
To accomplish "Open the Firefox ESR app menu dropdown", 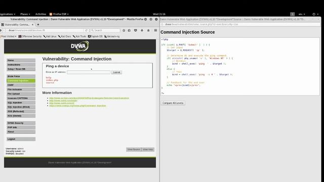I will (x=59, y=14).
